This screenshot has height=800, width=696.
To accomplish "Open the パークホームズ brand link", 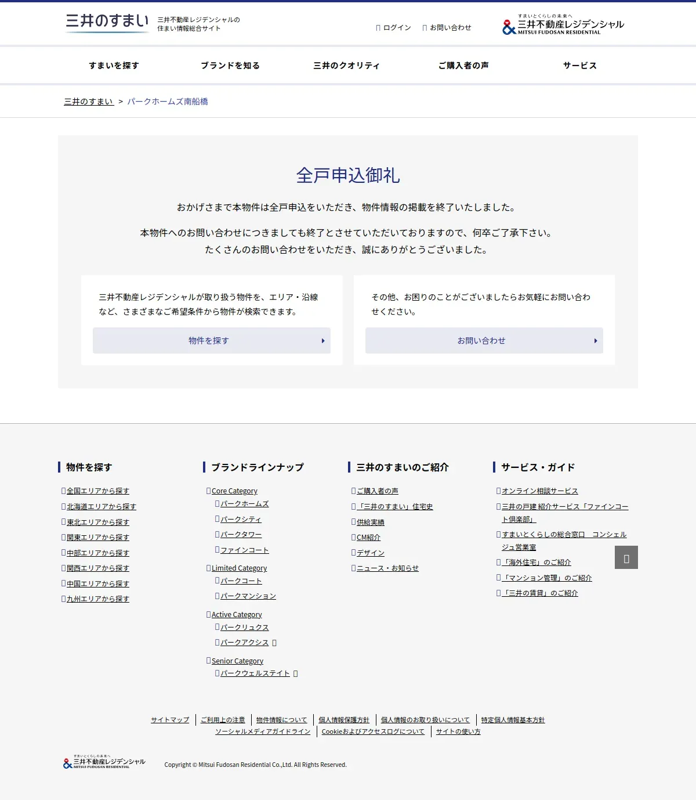I will tap(244, 504).
